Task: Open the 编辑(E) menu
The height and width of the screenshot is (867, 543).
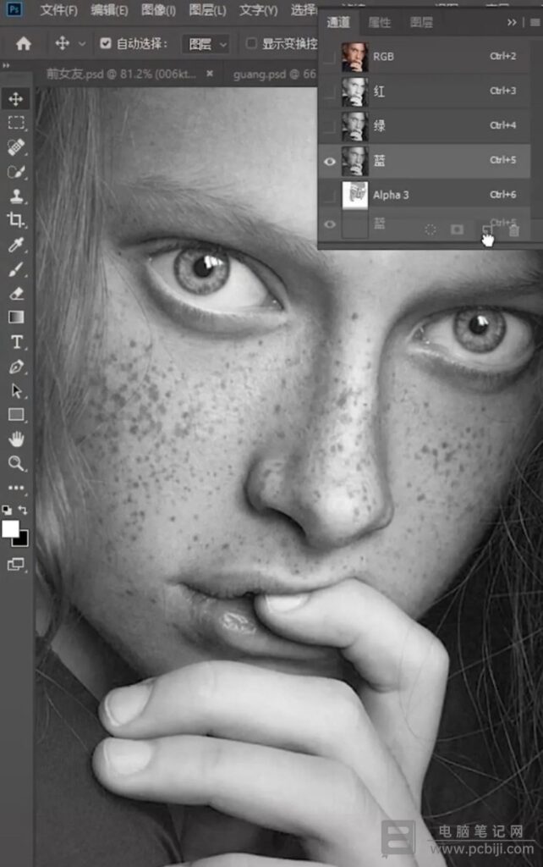Action: coord(109,10)
